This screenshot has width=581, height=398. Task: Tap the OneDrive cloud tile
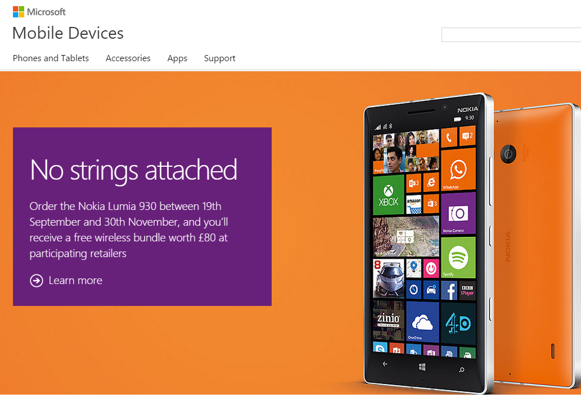point(422,322)
